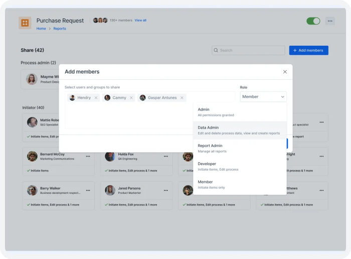351x259 pixels.
Task: Choose the Member role in the list
Action: click(240, 185)
